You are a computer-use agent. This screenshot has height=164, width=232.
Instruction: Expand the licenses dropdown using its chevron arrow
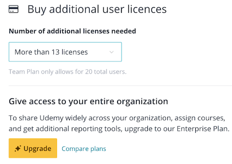(x=112, y=52)
